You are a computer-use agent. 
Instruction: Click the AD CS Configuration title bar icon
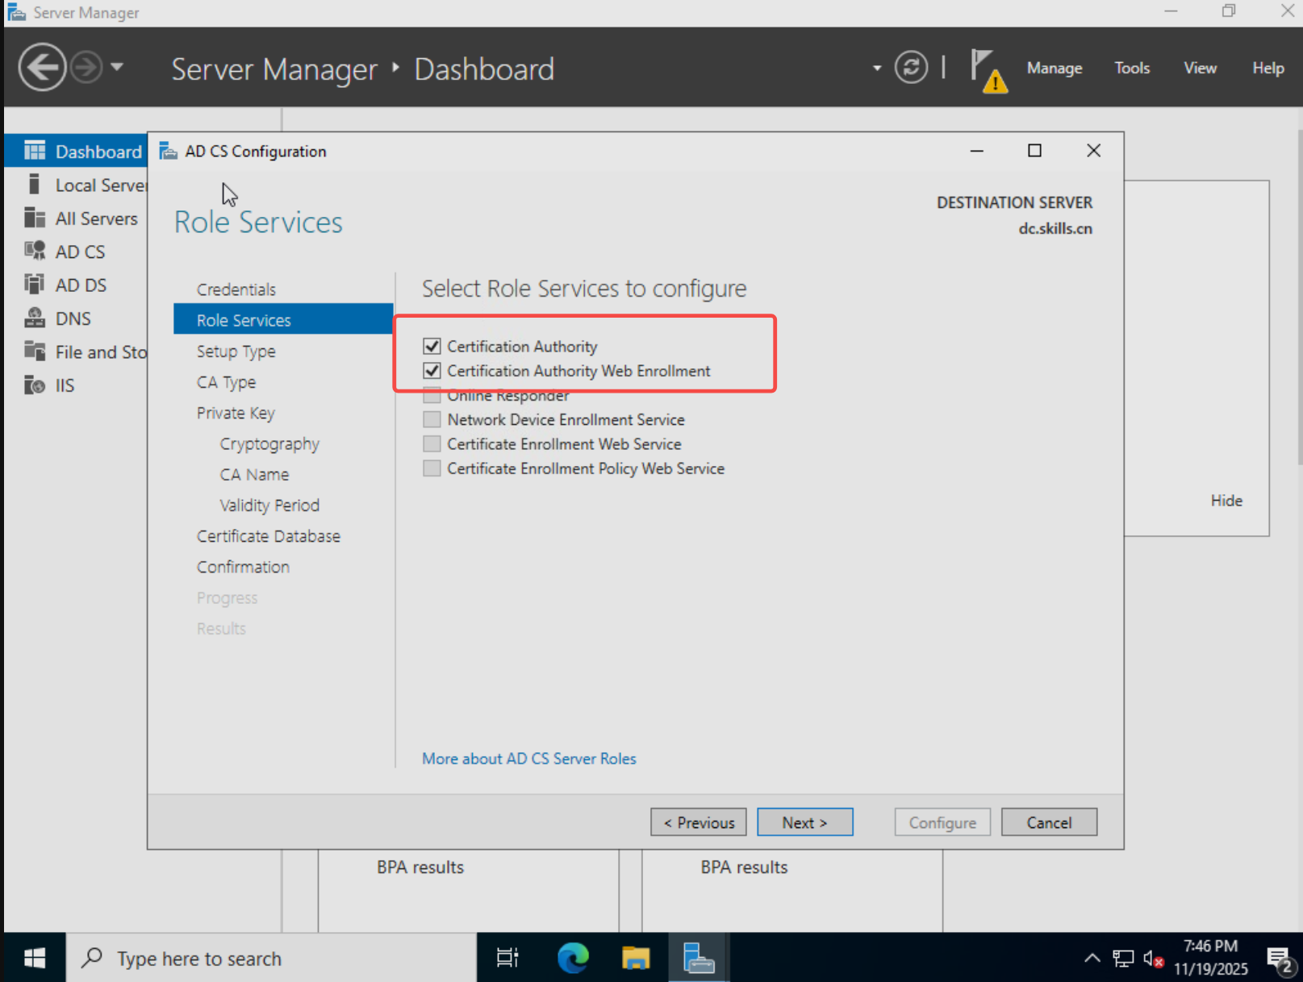click(x=168, y=151)
